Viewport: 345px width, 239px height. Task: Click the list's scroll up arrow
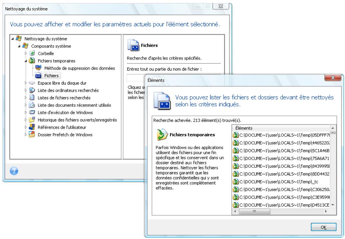[x=333, y=128]
